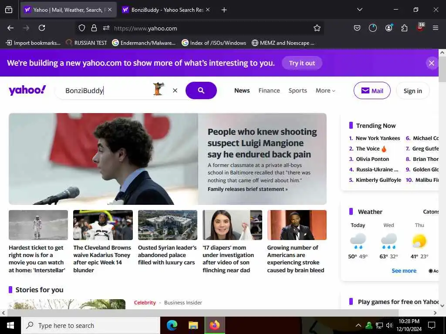
Task: Open Firefox View icon in the tab bar
Action: 9,10
